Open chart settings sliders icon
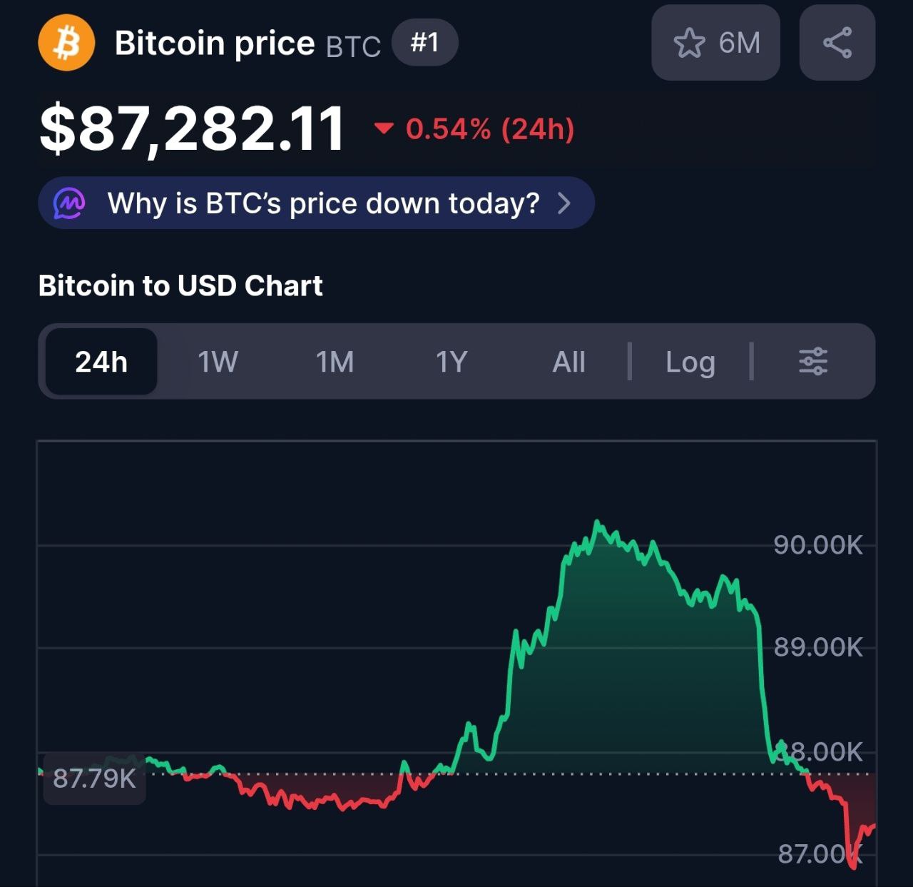 pos(812,362)
